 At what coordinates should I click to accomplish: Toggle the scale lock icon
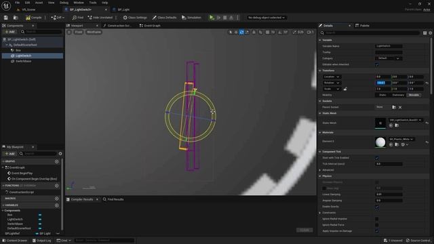point(345,89)
